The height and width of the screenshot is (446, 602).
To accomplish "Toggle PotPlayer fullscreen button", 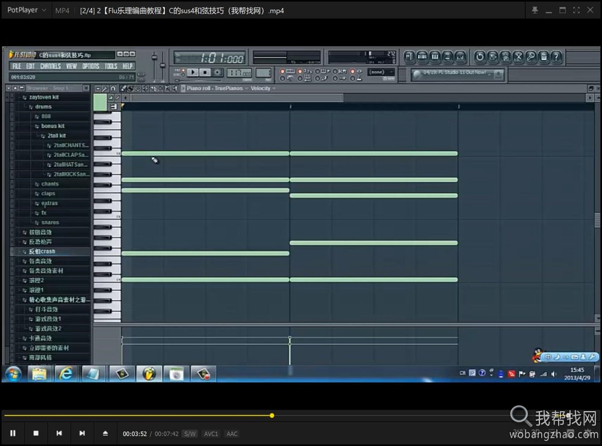I will coord(576,10).
